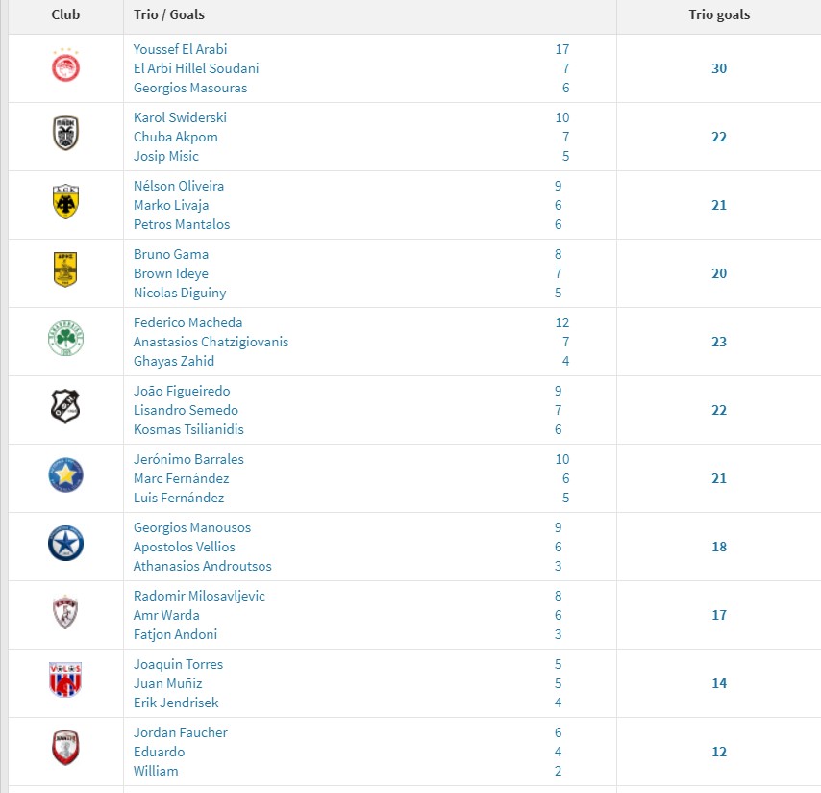Image resolution: width=821 pixels, height=793 pixels.
Task: Select the AEK Athens yellow eagle crest
Action: click(x=65, y=202)
